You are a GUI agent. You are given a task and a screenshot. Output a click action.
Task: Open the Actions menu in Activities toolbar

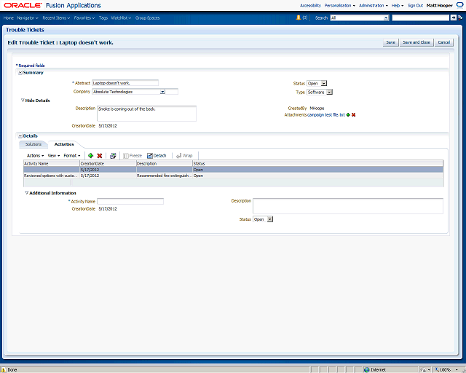coord(35,156)
